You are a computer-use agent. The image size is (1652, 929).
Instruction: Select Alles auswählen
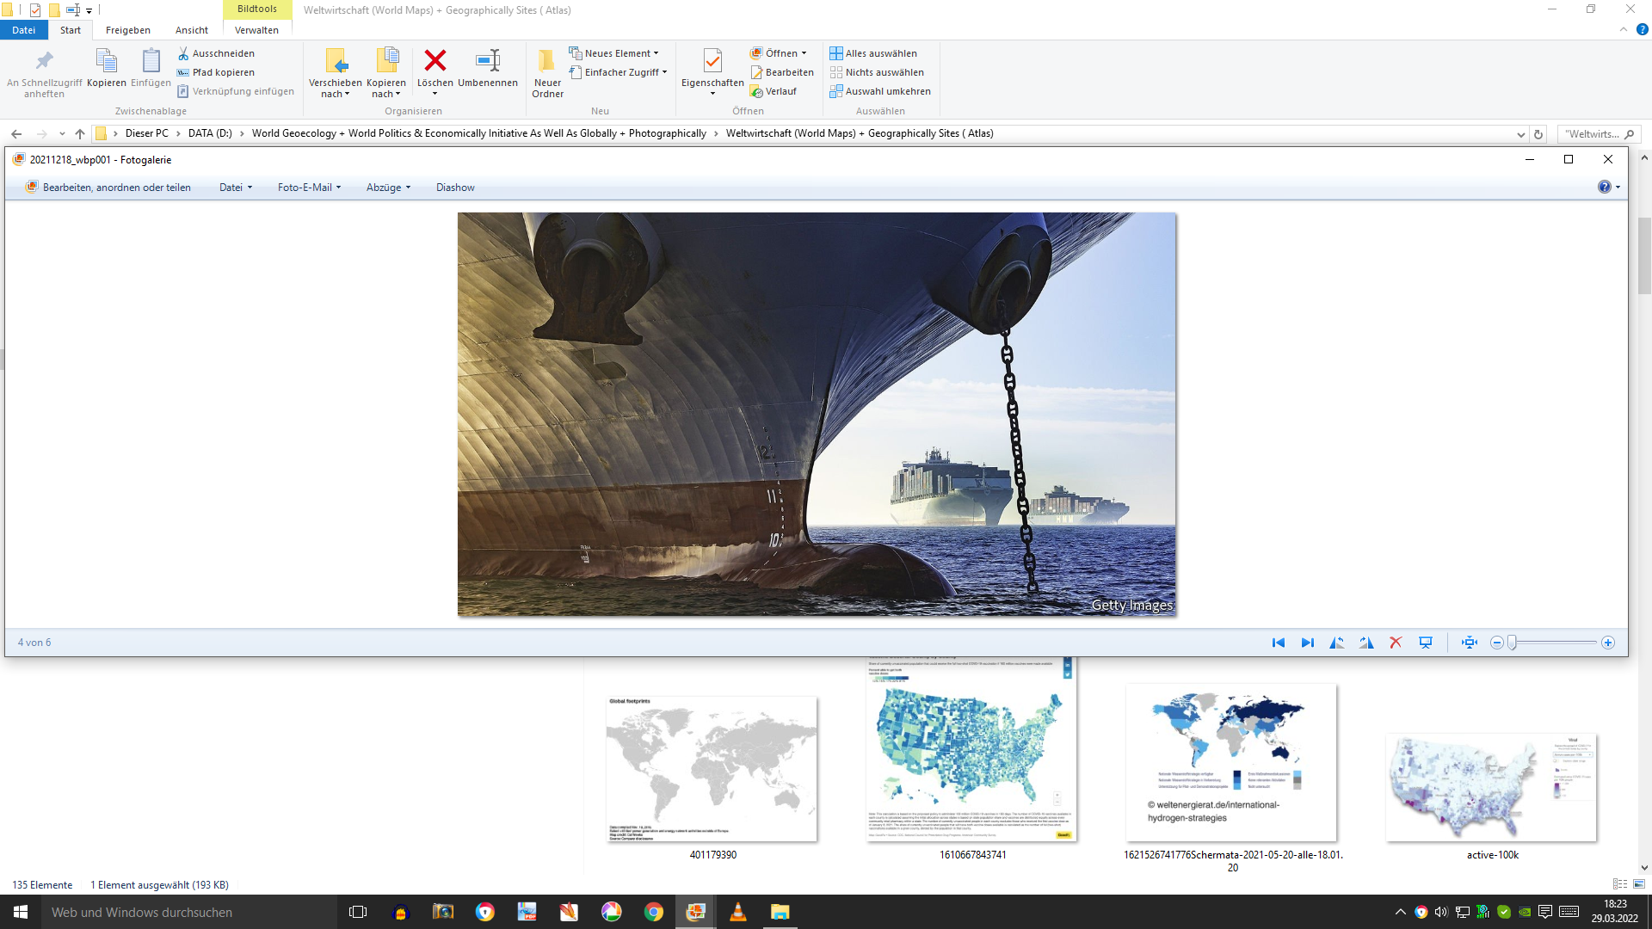[873, 53]
